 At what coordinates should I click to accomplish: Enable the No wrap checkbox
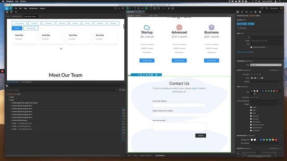tap(251, 116)
